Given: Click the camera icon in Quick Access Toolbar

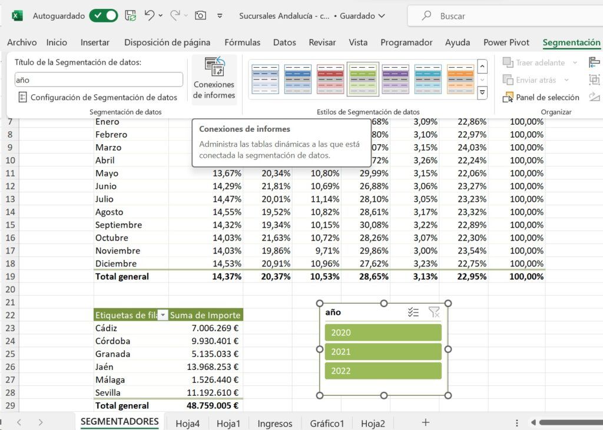Looking at the screenshot, I should (x=200, y=16).
